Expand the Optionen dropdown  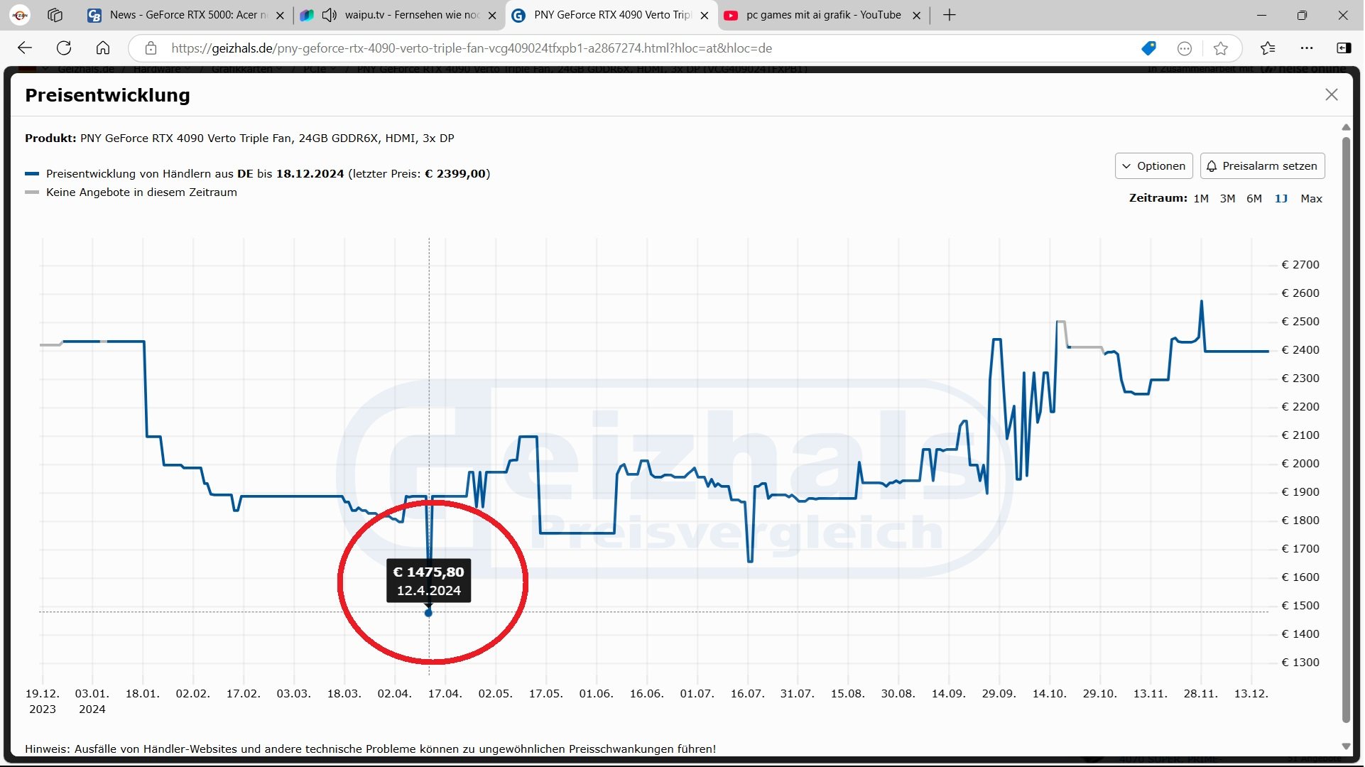[1153, 166]
